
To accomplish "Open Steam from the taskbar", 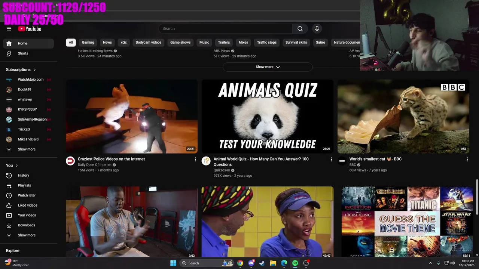I will tap(262, 263).
